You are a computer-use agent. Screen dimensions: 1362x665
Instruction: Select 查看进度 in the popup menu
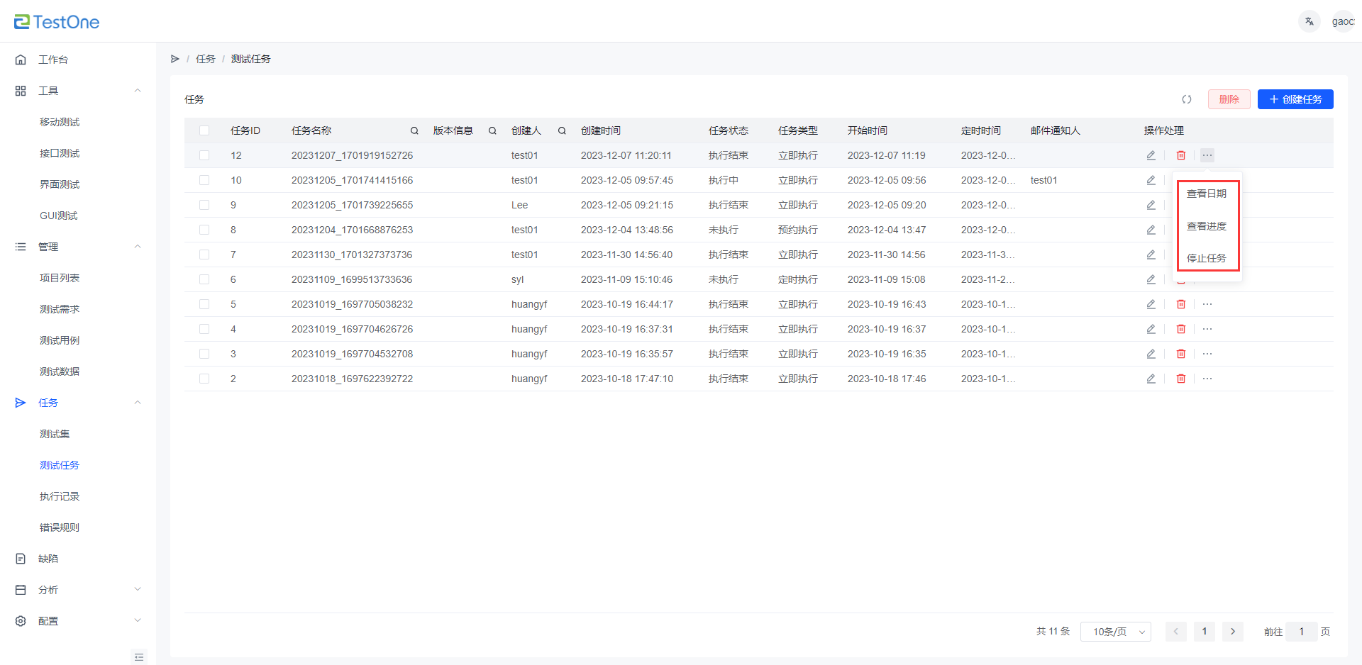tap(1206, 226)
